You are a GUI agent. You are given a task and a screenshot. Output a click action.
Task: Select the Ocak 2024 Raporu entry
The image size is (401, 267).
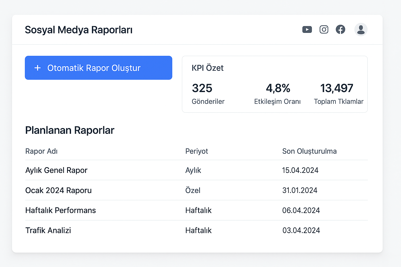58,190
